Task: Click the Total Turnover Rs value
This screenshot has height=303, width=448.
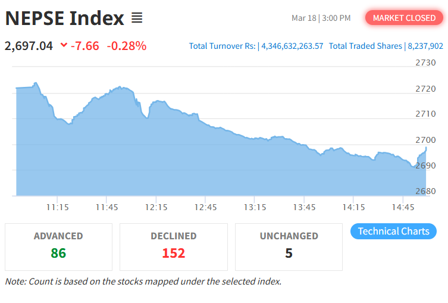Action: point(293,46)
